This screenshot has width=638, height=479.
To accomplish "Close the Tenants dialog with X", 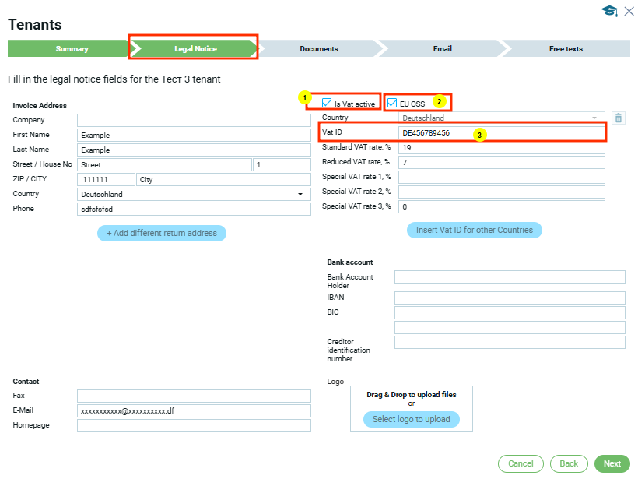I will (629, 11).
